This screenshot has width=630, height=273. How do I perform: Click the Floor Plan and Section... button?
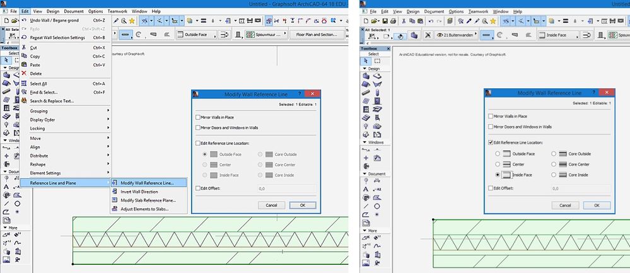tap(317, 35)
